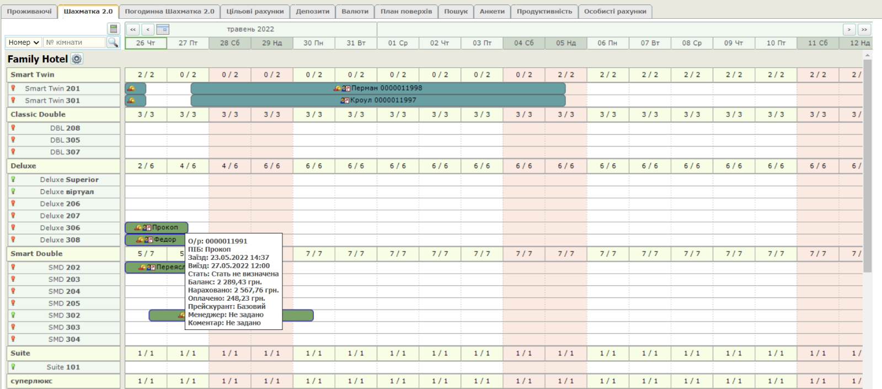The width and height of the screenshot is (882, 389).
Task: Collapse the Smart Twin room category
Action: tap(33, 74)
